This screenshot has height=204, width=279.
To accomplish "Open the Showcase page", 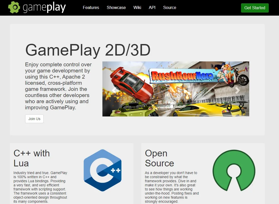I will (x=116, y=8).
